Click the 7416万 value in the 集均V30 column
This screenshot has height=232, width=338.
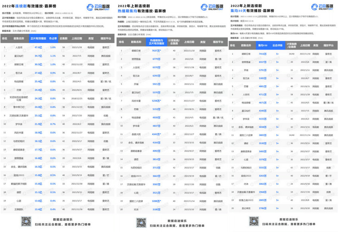tap(262, 54)
